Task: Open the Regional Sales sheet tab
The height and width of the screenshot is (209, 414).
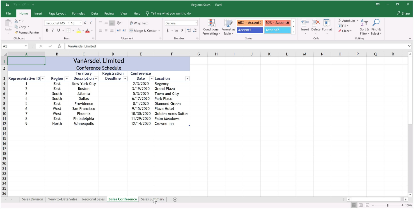Action: [x=93, y=199]
